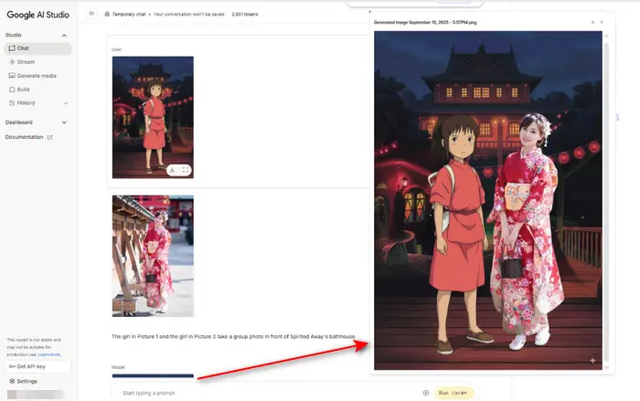640x401 pixels.
Task: Download the generated image from the preview header
Action: tap(592, 22)
